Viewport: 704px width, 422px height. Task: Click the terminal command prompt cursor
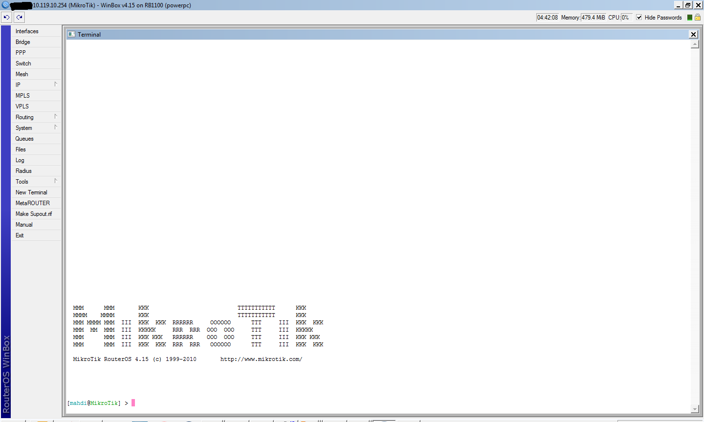(x=133, y=403)
